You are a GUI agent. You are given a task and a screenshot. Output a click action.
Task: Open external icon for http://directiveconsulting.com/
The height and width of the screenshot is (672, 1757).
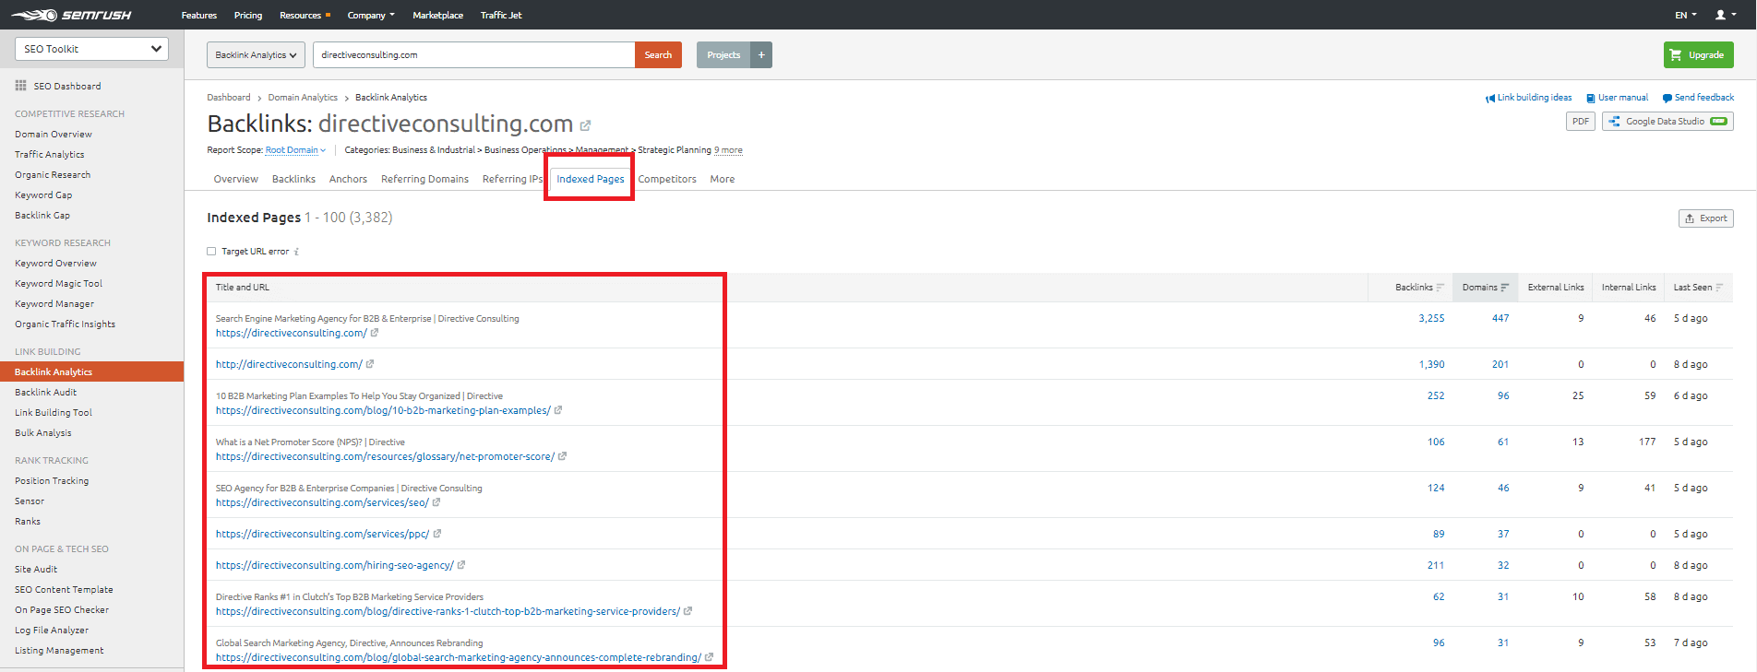370,364
